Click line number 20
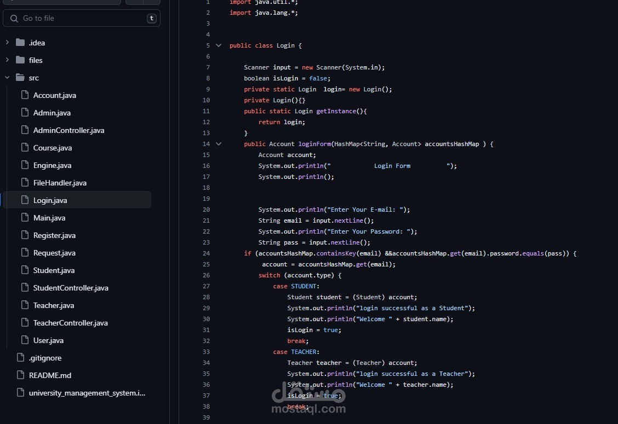Image resolution: width=618 pixels, height=424 pixels. tap(206, 210)
